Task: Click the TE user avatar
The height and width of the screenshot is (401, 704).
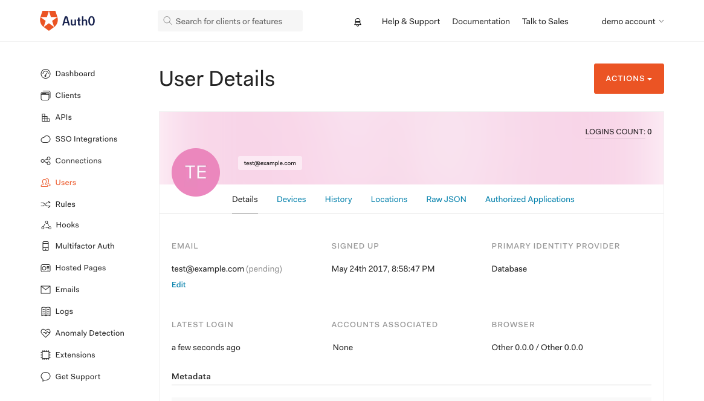Action: point(196,172)
